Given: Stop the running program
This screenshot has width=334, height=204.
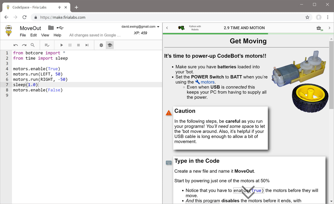Looking at the screenshot, I should 78,45.
